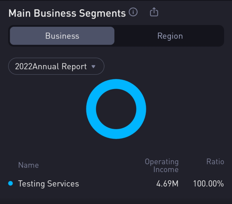Show segment breakdown by Business
This screenshot has height=204, width=232.
[62, 36]
